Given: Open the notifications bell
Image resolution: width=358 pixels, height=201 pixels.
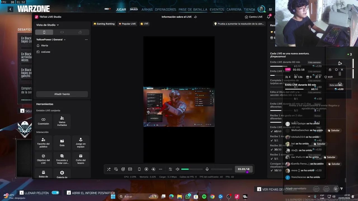Looking at the screenshot, I should coord(268,17).
